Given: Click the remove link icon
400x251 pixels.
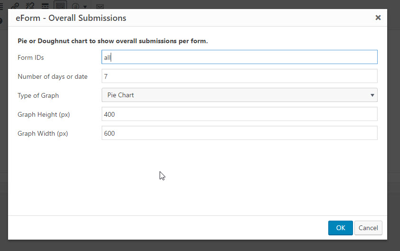Looking at the screenshot, I should pos(30,6).
